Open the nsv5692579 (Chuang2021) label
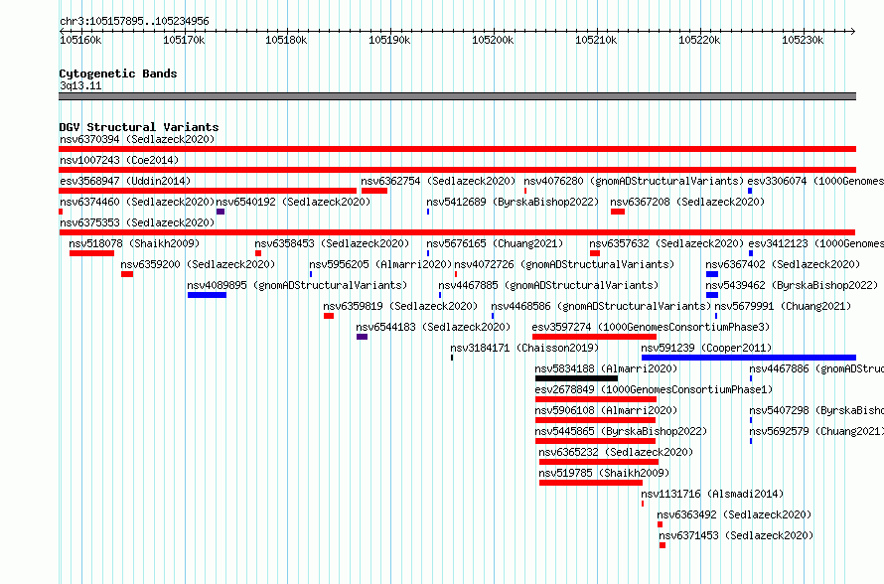Screen dimensions: 884x584 [x=816, y=431]
